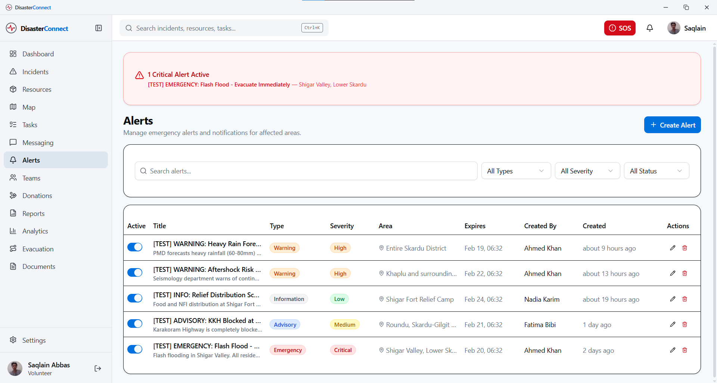Edit the Flash Flood emergency alert
The image size is (717, 383).
click(673, 350)
